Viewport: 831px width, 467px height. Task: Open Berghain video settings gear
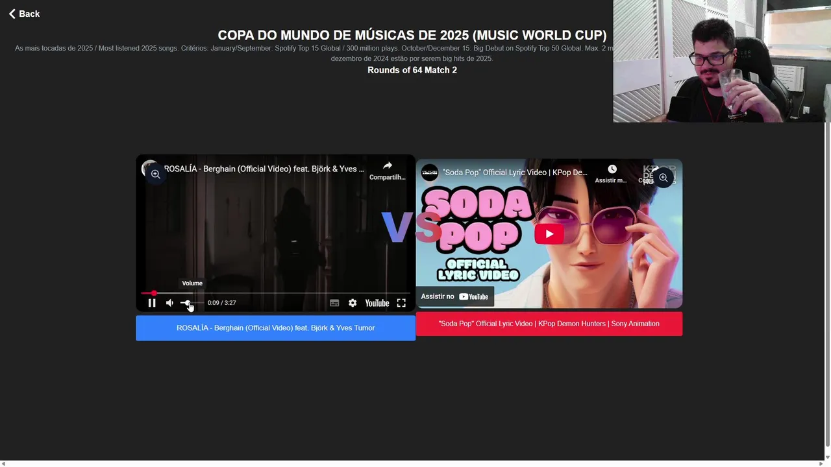pyautogui.click(x=353, y=303)
